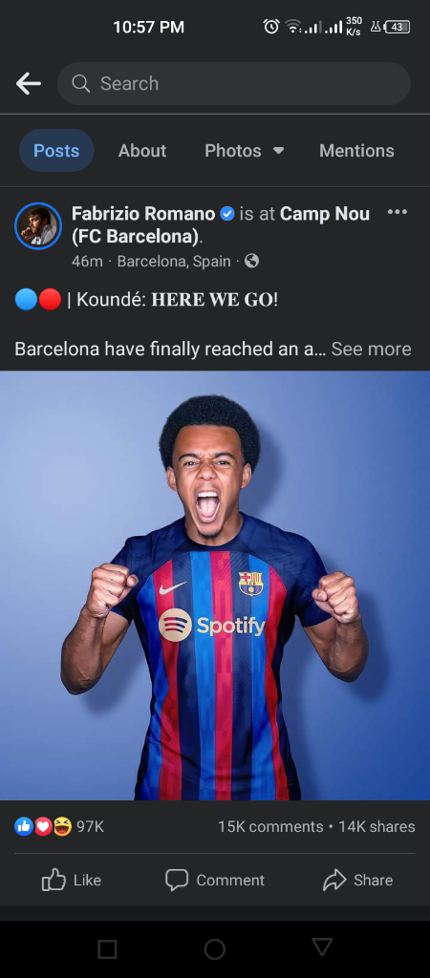This screenshot has height=978, width=430.
Task: Select the Posts tab
Action: [x=56, y=150]
